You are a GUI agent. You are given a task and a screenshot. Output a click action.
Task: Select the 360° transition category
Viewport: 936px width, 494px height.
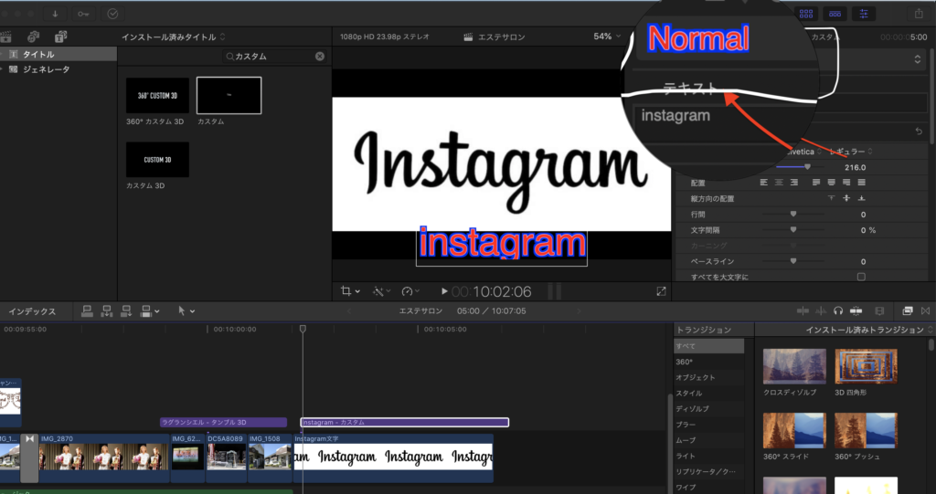pyautogui.click(x=709, y=362)
